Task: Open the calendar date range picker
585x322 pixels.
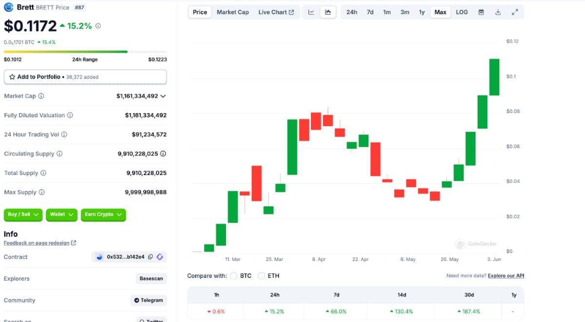Action: [481, 12]
